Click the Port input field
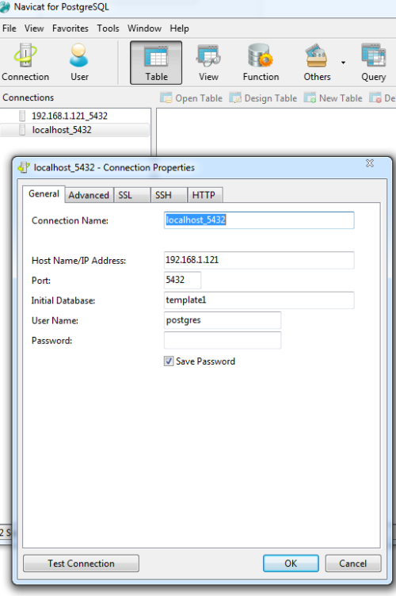The width and height of the screenshot is (396, 596). pyautogui.click(x=182, y=280)
